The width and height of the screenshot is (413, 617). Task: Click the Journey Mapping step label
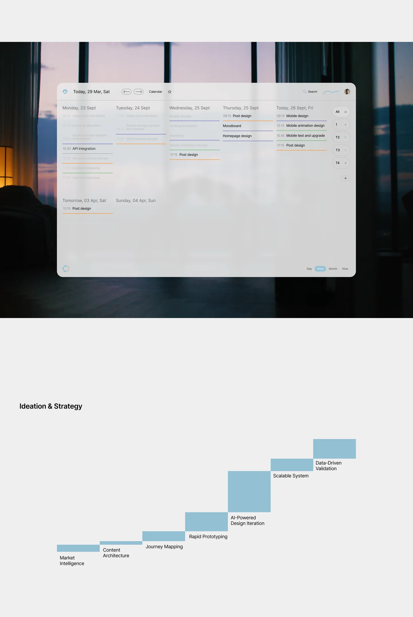164,547
